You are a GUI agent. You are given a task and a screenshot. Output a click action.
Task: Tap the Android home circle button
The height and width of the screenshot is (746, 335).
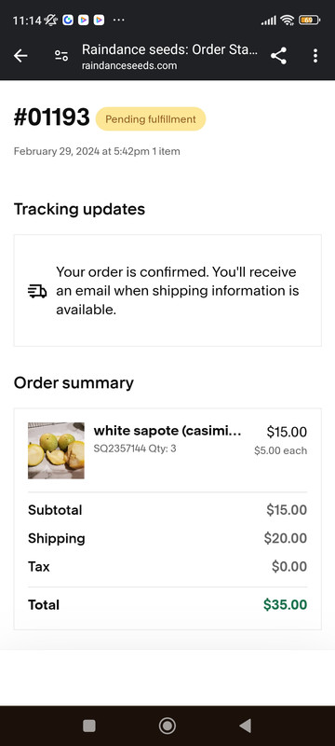point(167,725)
